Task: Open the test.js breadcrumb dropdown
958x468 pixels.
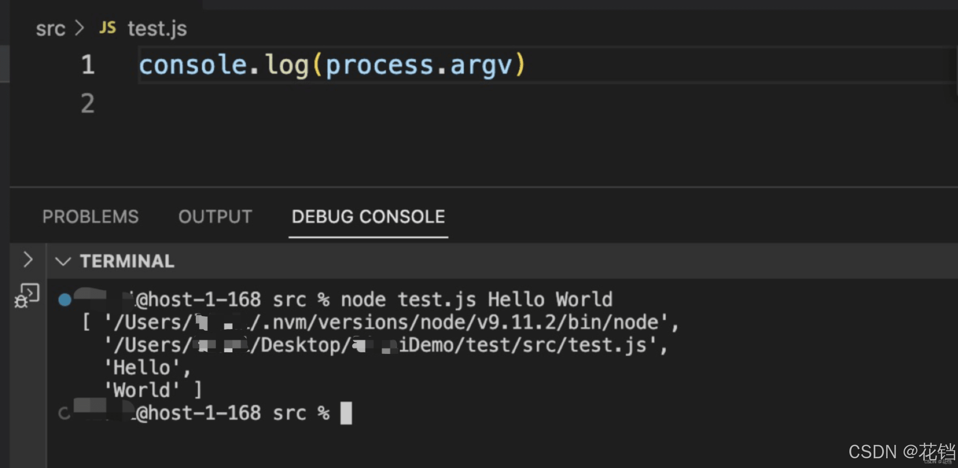Action: click(157, 29)
